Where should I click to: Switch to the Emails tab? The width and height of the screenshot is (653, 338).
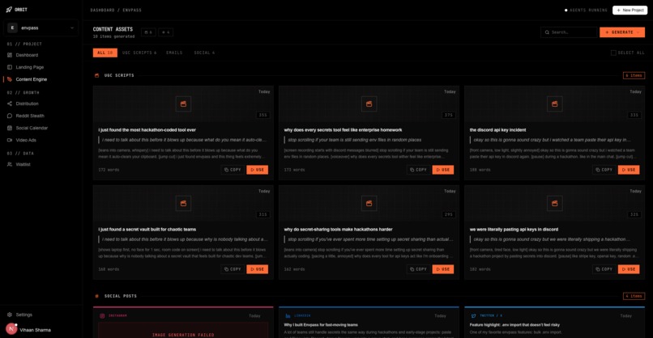(x=174, y=53)
